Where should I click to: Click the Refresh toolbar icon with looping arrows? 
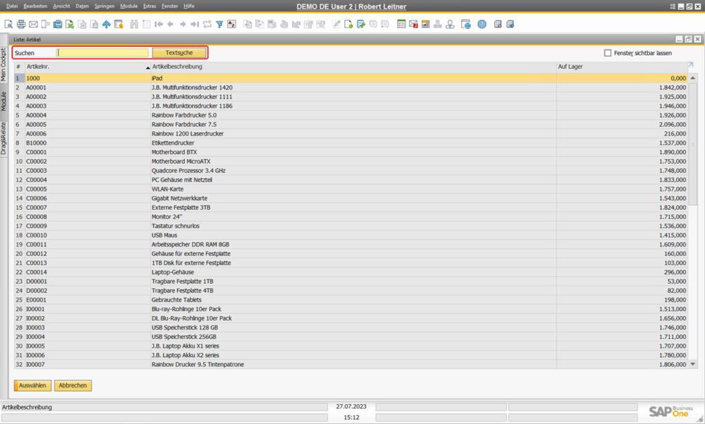coord(207,24)
